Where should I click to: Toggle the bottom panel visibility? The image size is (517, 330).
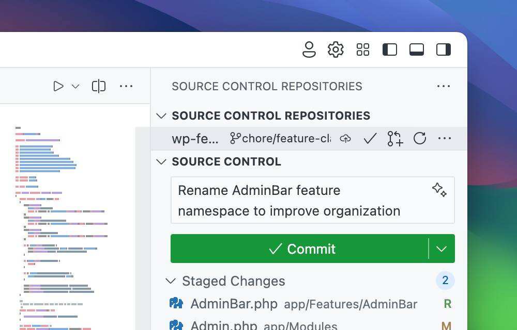click(x=417, y=49)
